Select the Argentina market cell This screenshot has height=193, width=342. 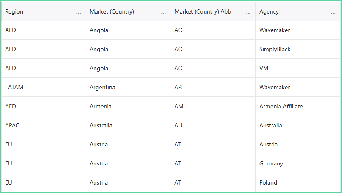(129, 87)
